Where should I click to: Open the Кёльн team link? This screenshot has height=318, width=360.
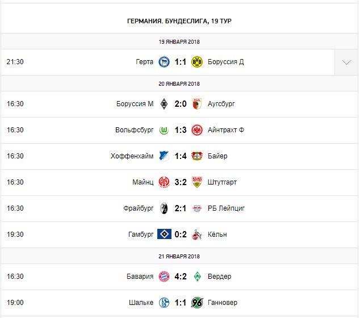point(217,235)
